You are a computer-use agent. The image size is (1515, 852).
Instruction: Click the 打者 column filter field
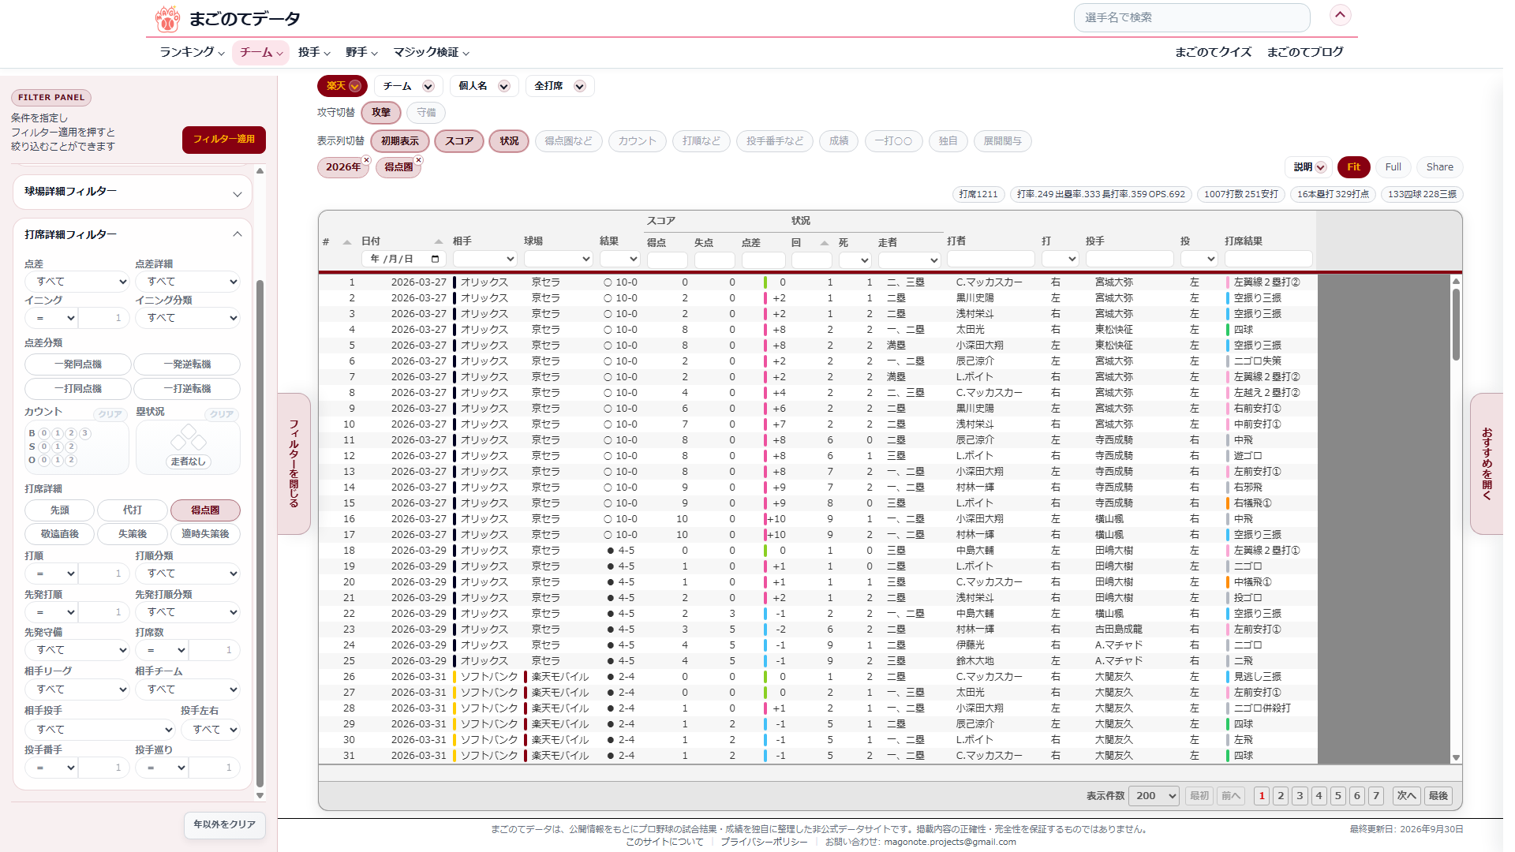[990, 259]
